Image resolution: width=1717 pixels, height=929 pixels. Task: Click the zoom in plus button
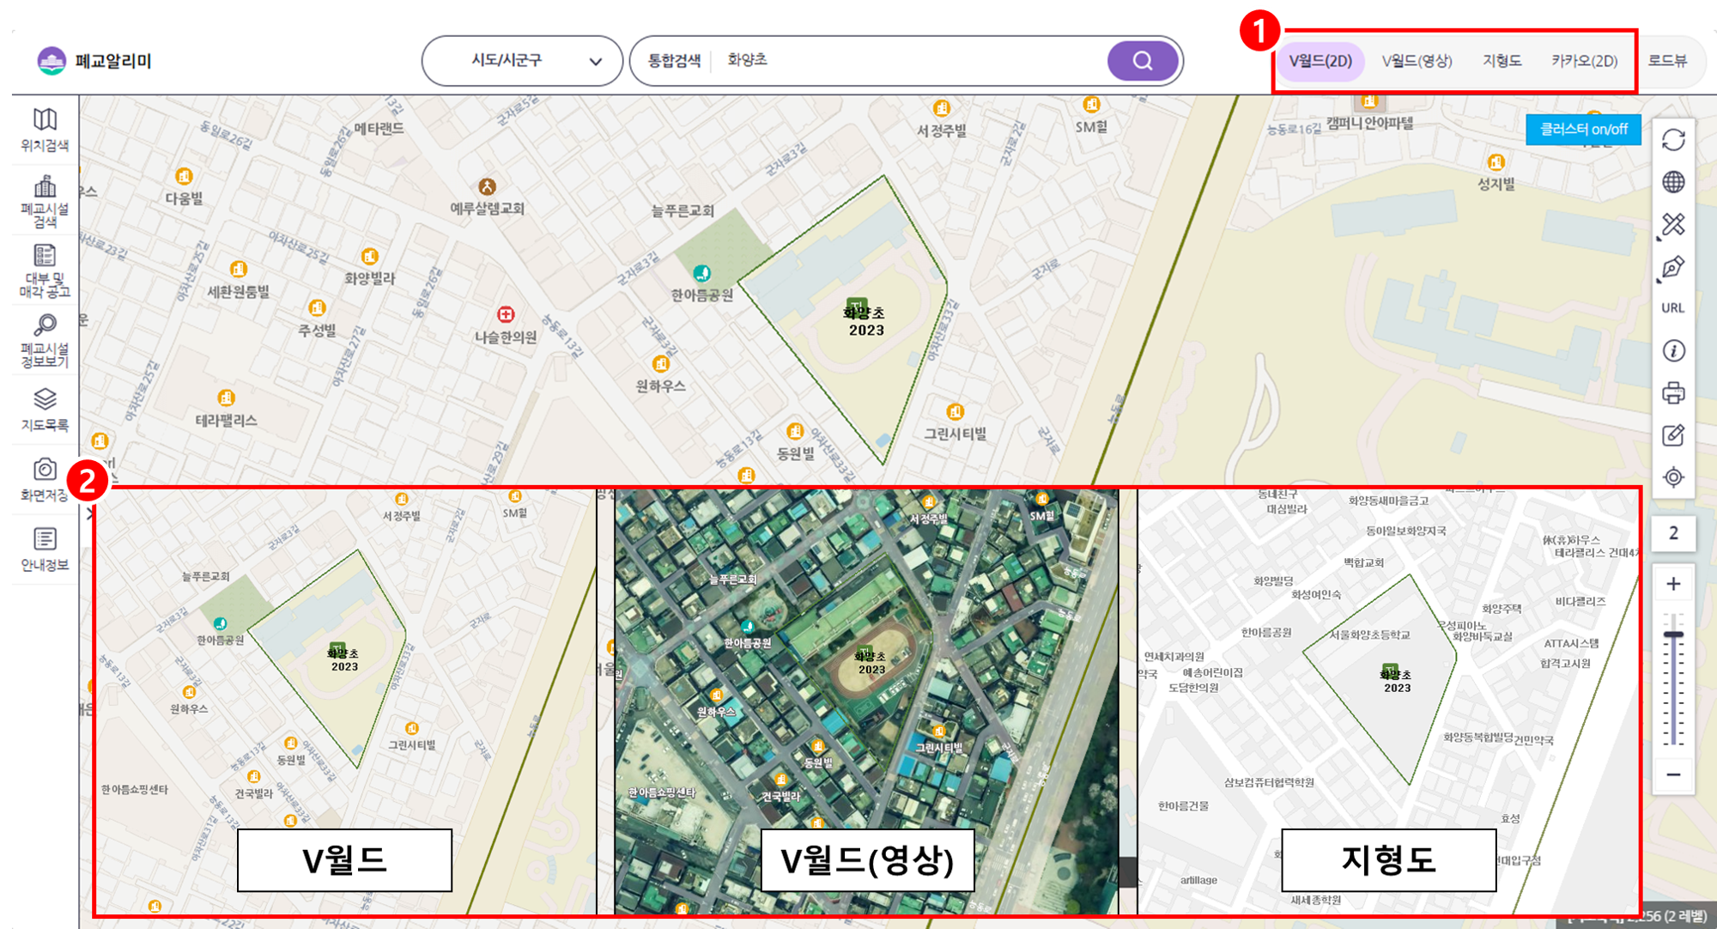(x=1673, y=585)
